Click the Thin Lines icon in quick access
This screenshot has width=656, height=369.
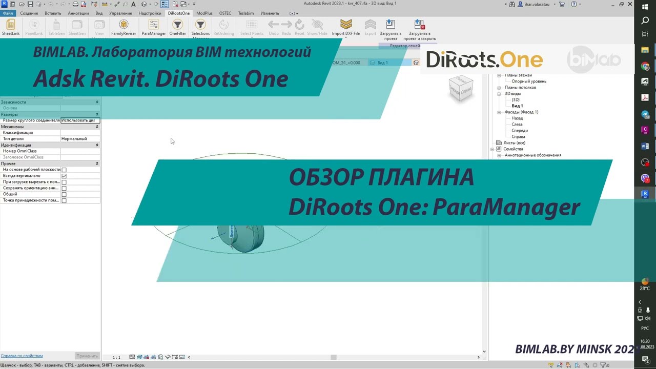[165, 4]
